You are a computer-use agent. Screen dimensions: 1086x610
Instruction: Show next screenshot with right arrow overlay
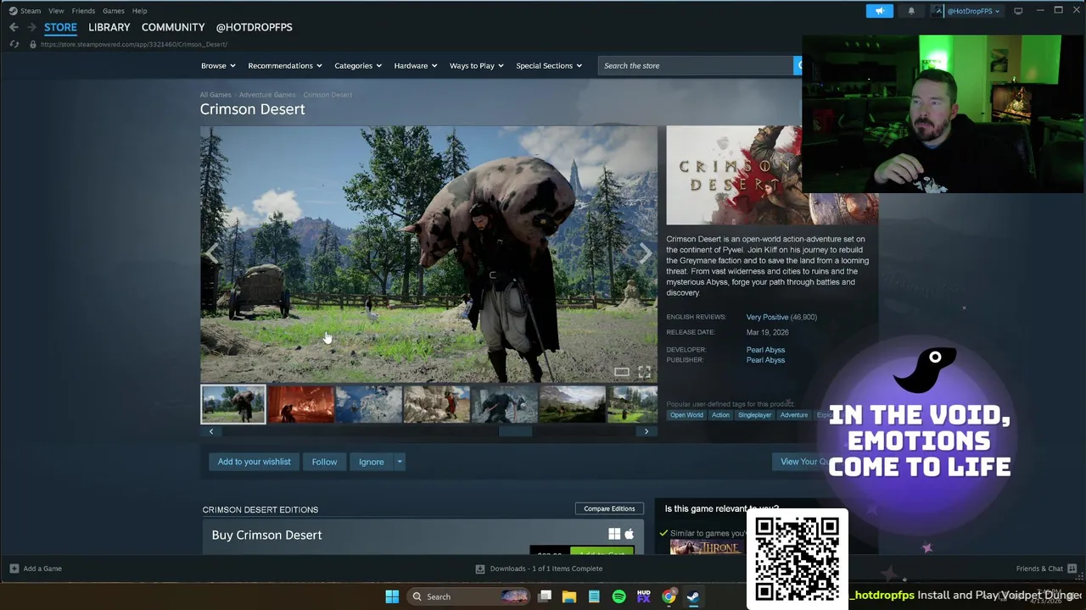645,252
